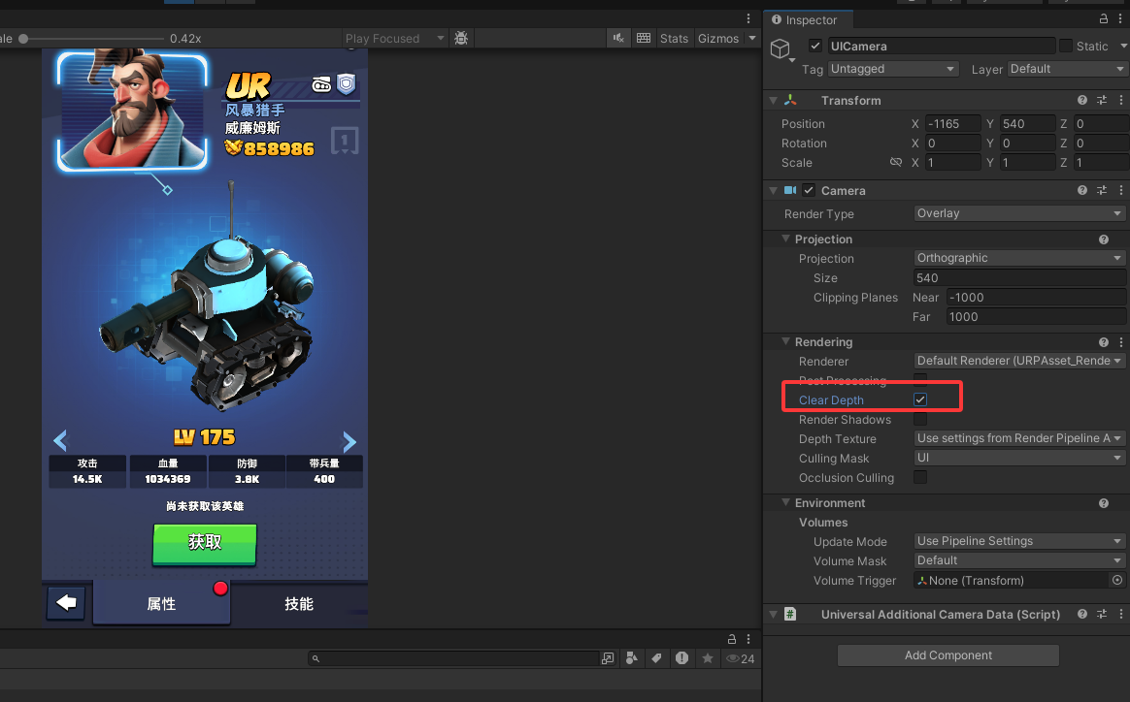Viewport: 1130px width, 702px height.
Task: Open the Layer dropdown
Action: 1067,69
